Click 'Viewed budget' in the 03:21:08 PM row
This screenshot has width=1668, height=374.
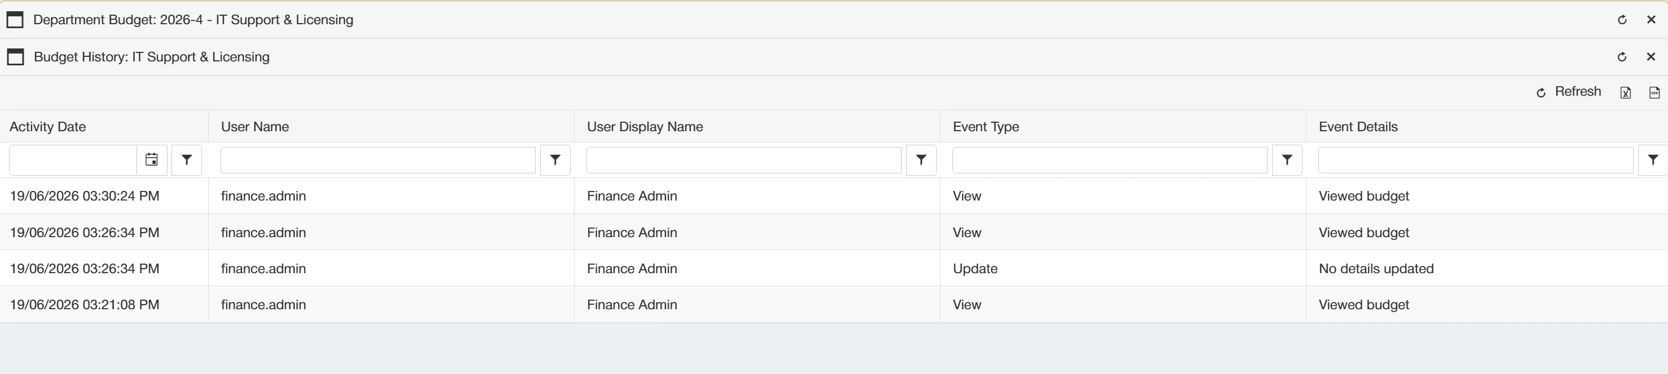pos(1363,305)
